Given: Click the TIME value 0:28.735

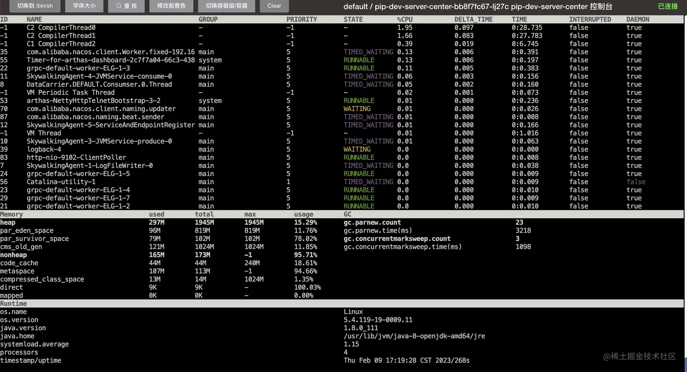Looking at the screenshot, I should 527,28.
